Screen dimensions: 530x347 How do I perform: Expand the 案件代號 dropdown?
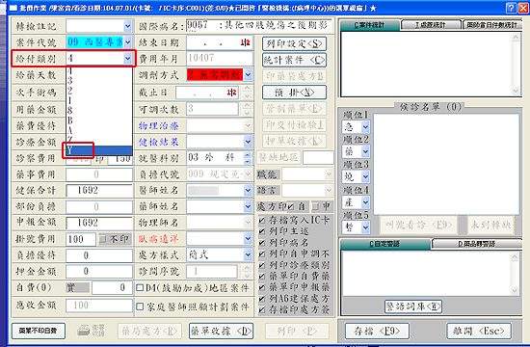click(127, 42)
